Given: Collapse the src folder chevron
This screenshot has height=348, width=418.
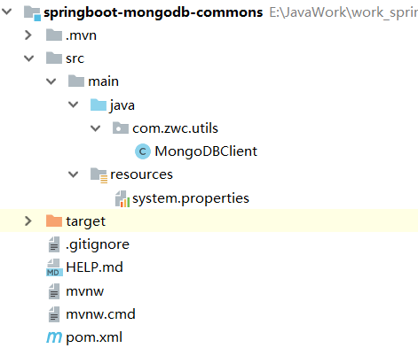Looking at the screenshot, I should pyautogui.click(x=28, y=58).
